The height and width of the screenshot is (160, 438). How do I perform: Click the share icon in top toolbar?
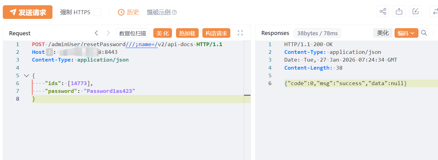click(383, 12)
